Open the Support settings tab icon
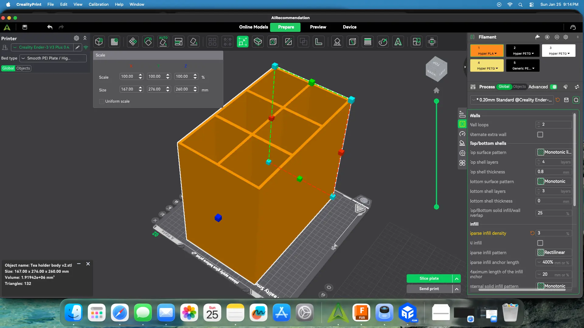This screenshot has width=584, height=328. coord(462,143)
